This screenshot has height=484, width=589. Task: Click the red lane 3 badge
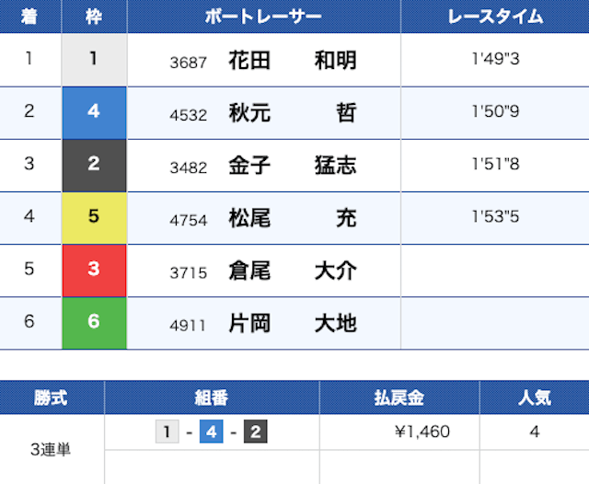click(94, 271)
